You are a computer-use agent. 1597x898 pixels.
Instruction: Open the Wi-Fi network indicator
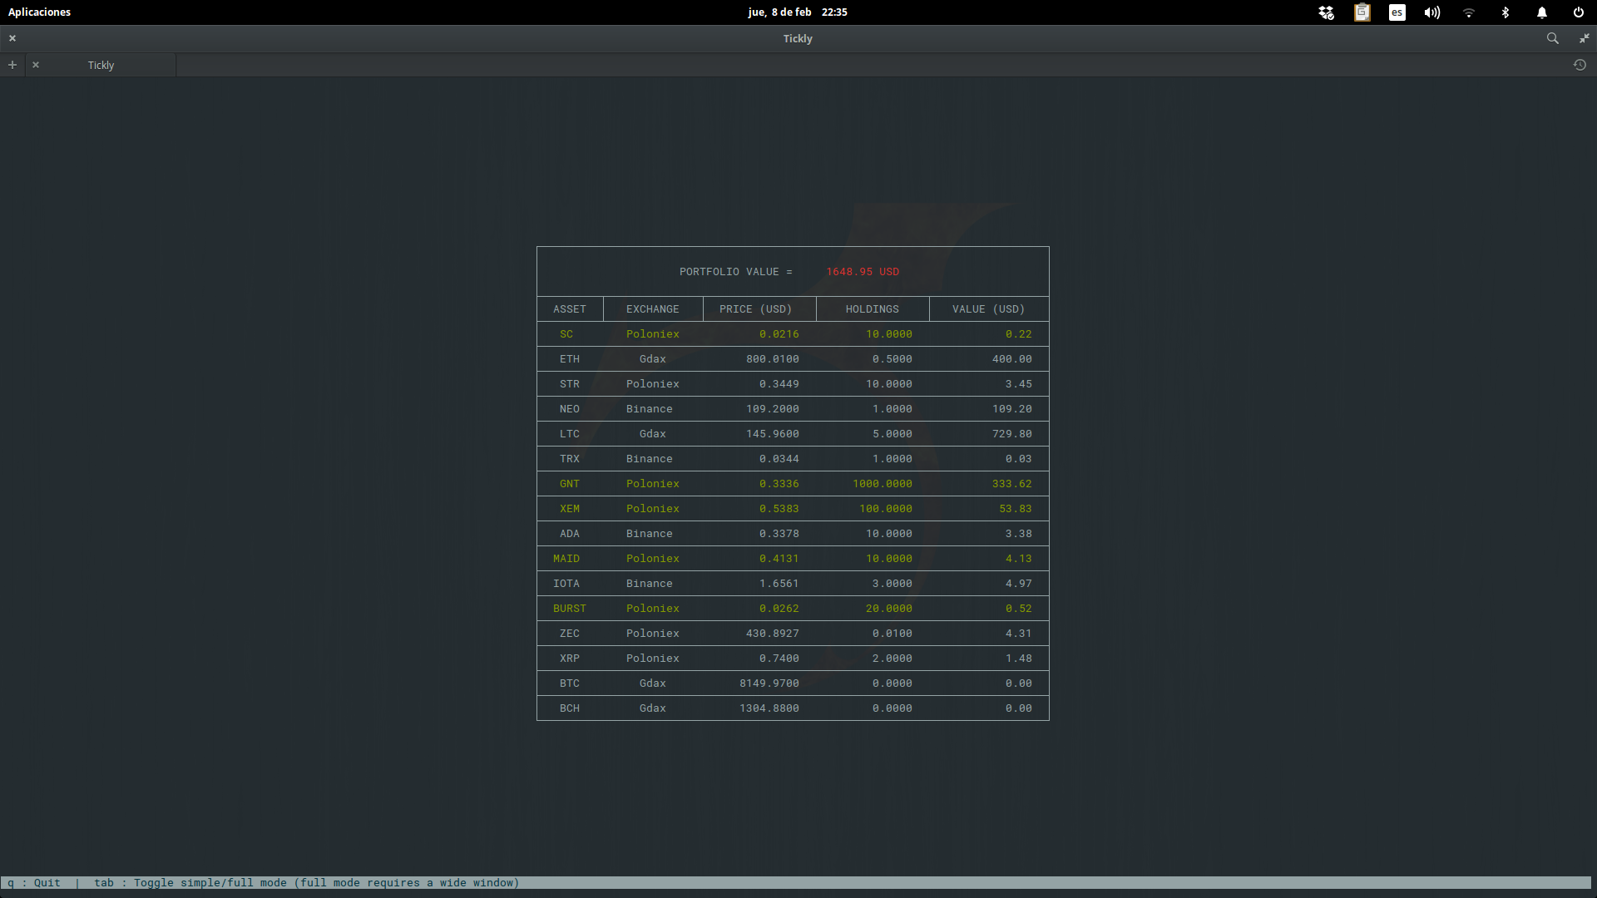click(1469, 12)
